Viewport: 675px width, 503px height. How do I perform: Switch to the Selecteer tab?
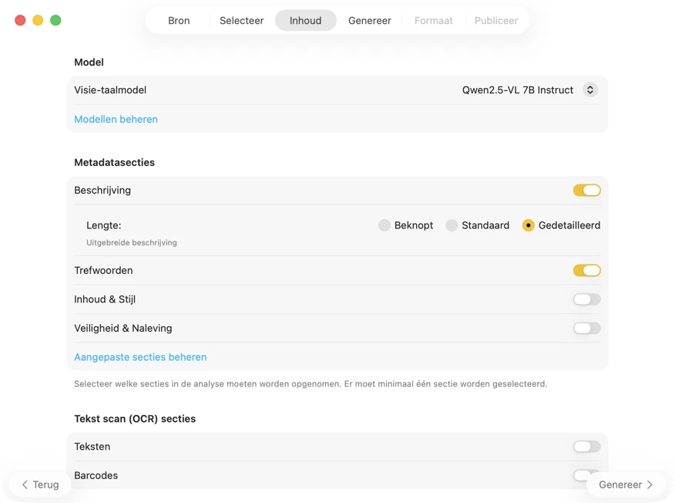point(241,21)
